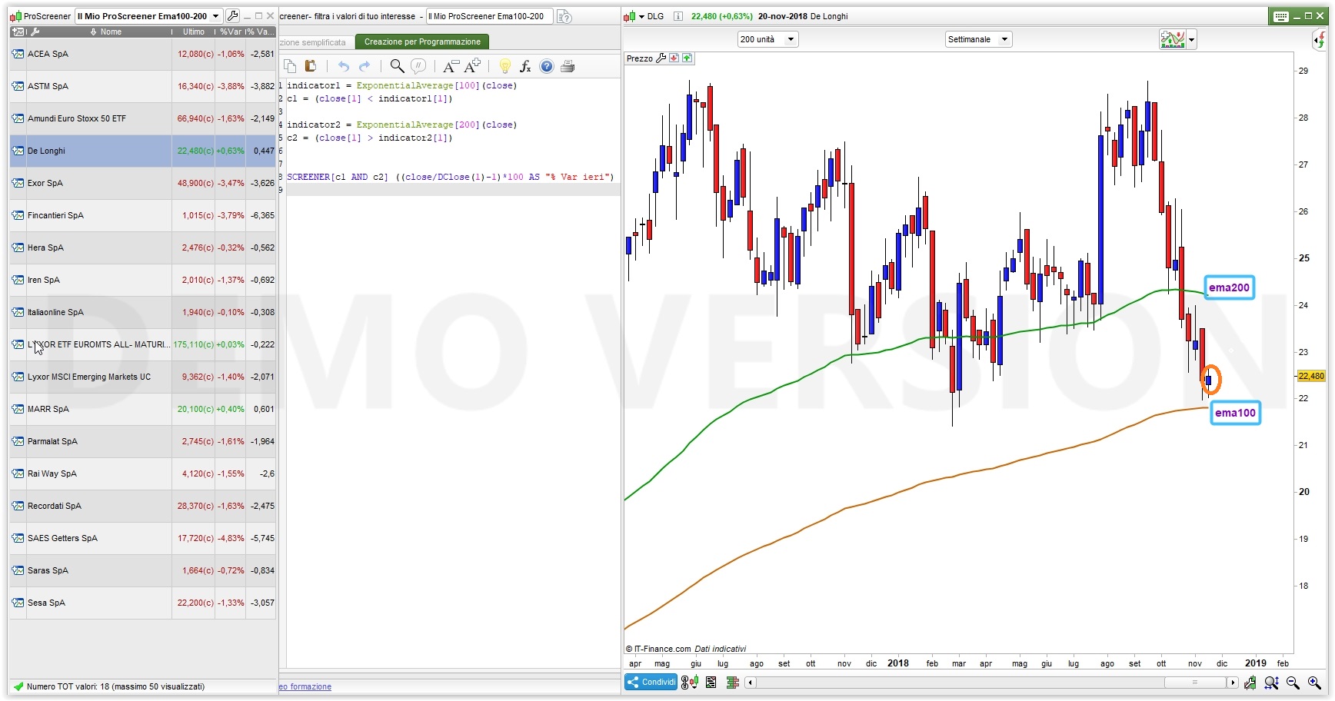
Task: Open the dropdown arrow next to the DLG ticker
Action: pos(641,16)
